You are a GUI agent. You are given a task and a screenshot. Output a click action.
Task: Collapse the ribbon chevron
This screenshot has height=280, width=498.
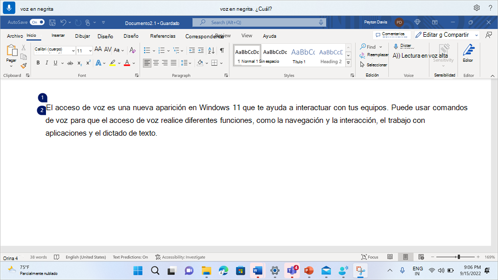click(492, 75)
